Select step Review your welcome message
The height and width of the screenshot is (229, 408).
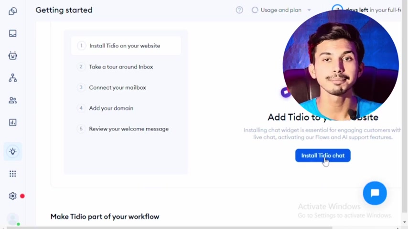126,129
